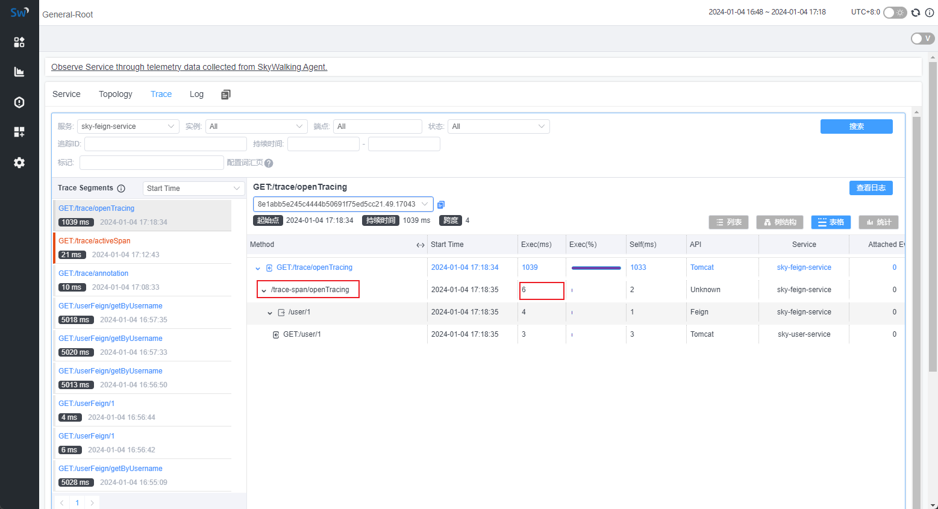Collapse the /trace-span/openTracing row
Image resolution: width=938 pixels, height=509 pixels.
click(264, 290)
